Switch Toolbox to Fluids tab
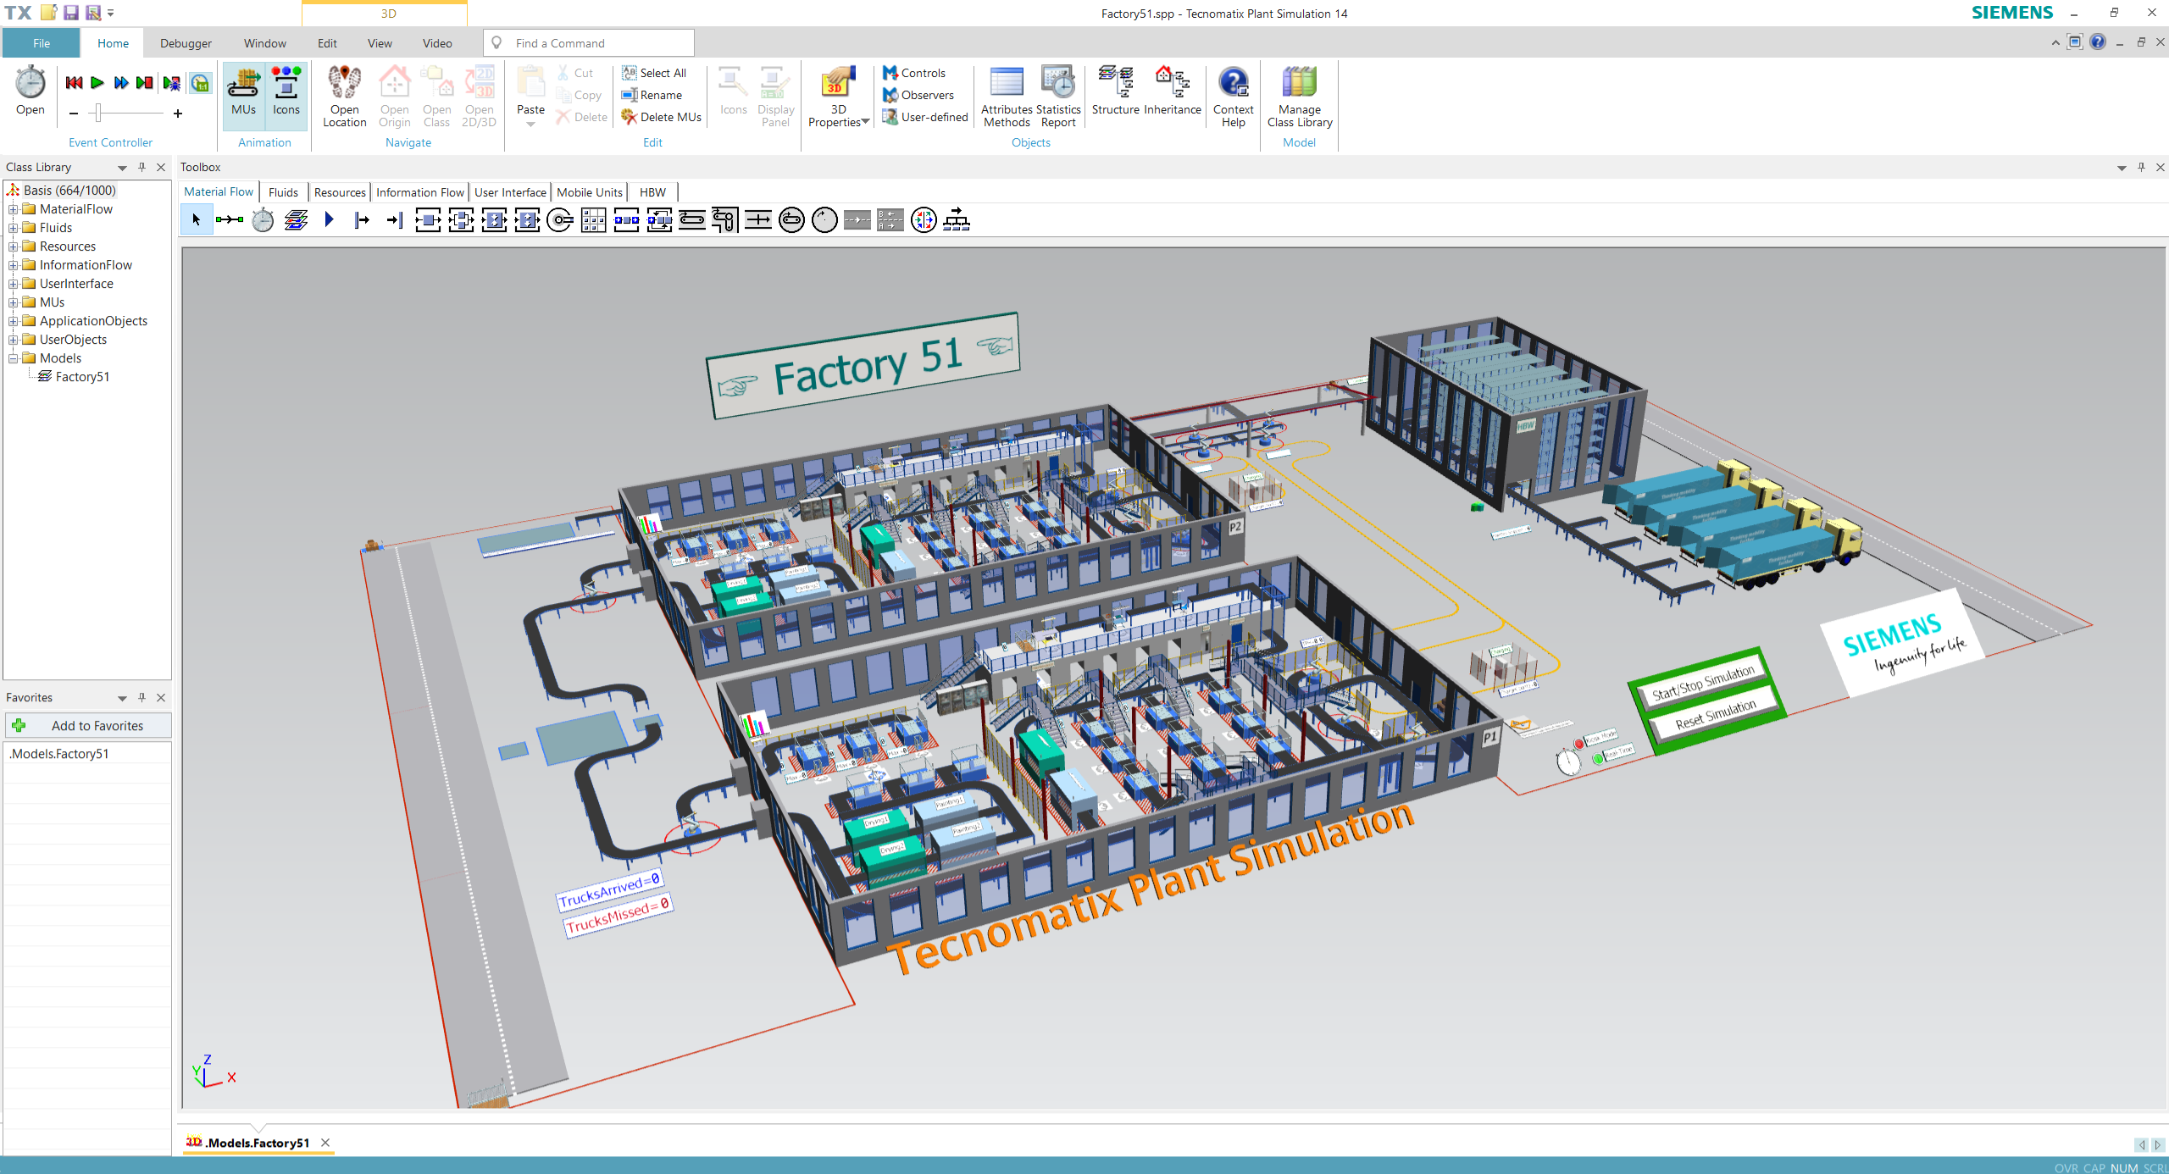The width and height of the screenshot is (2169, 1174). tap(283, 192)
